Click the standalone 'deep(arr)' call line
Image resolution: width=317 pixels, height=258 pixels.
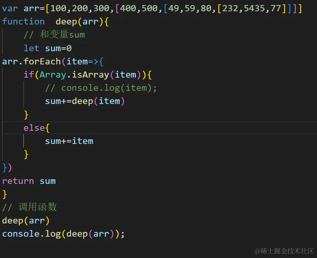(x=26, y=221)
